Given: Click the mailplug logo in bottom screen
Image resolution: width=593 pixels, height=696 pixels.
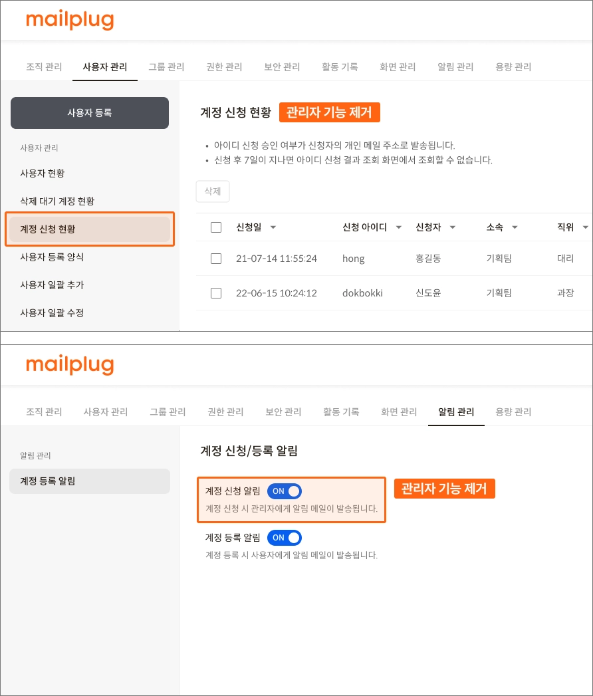Looking at the screenshot, I should pyautogui.click(x=70, y=365).
